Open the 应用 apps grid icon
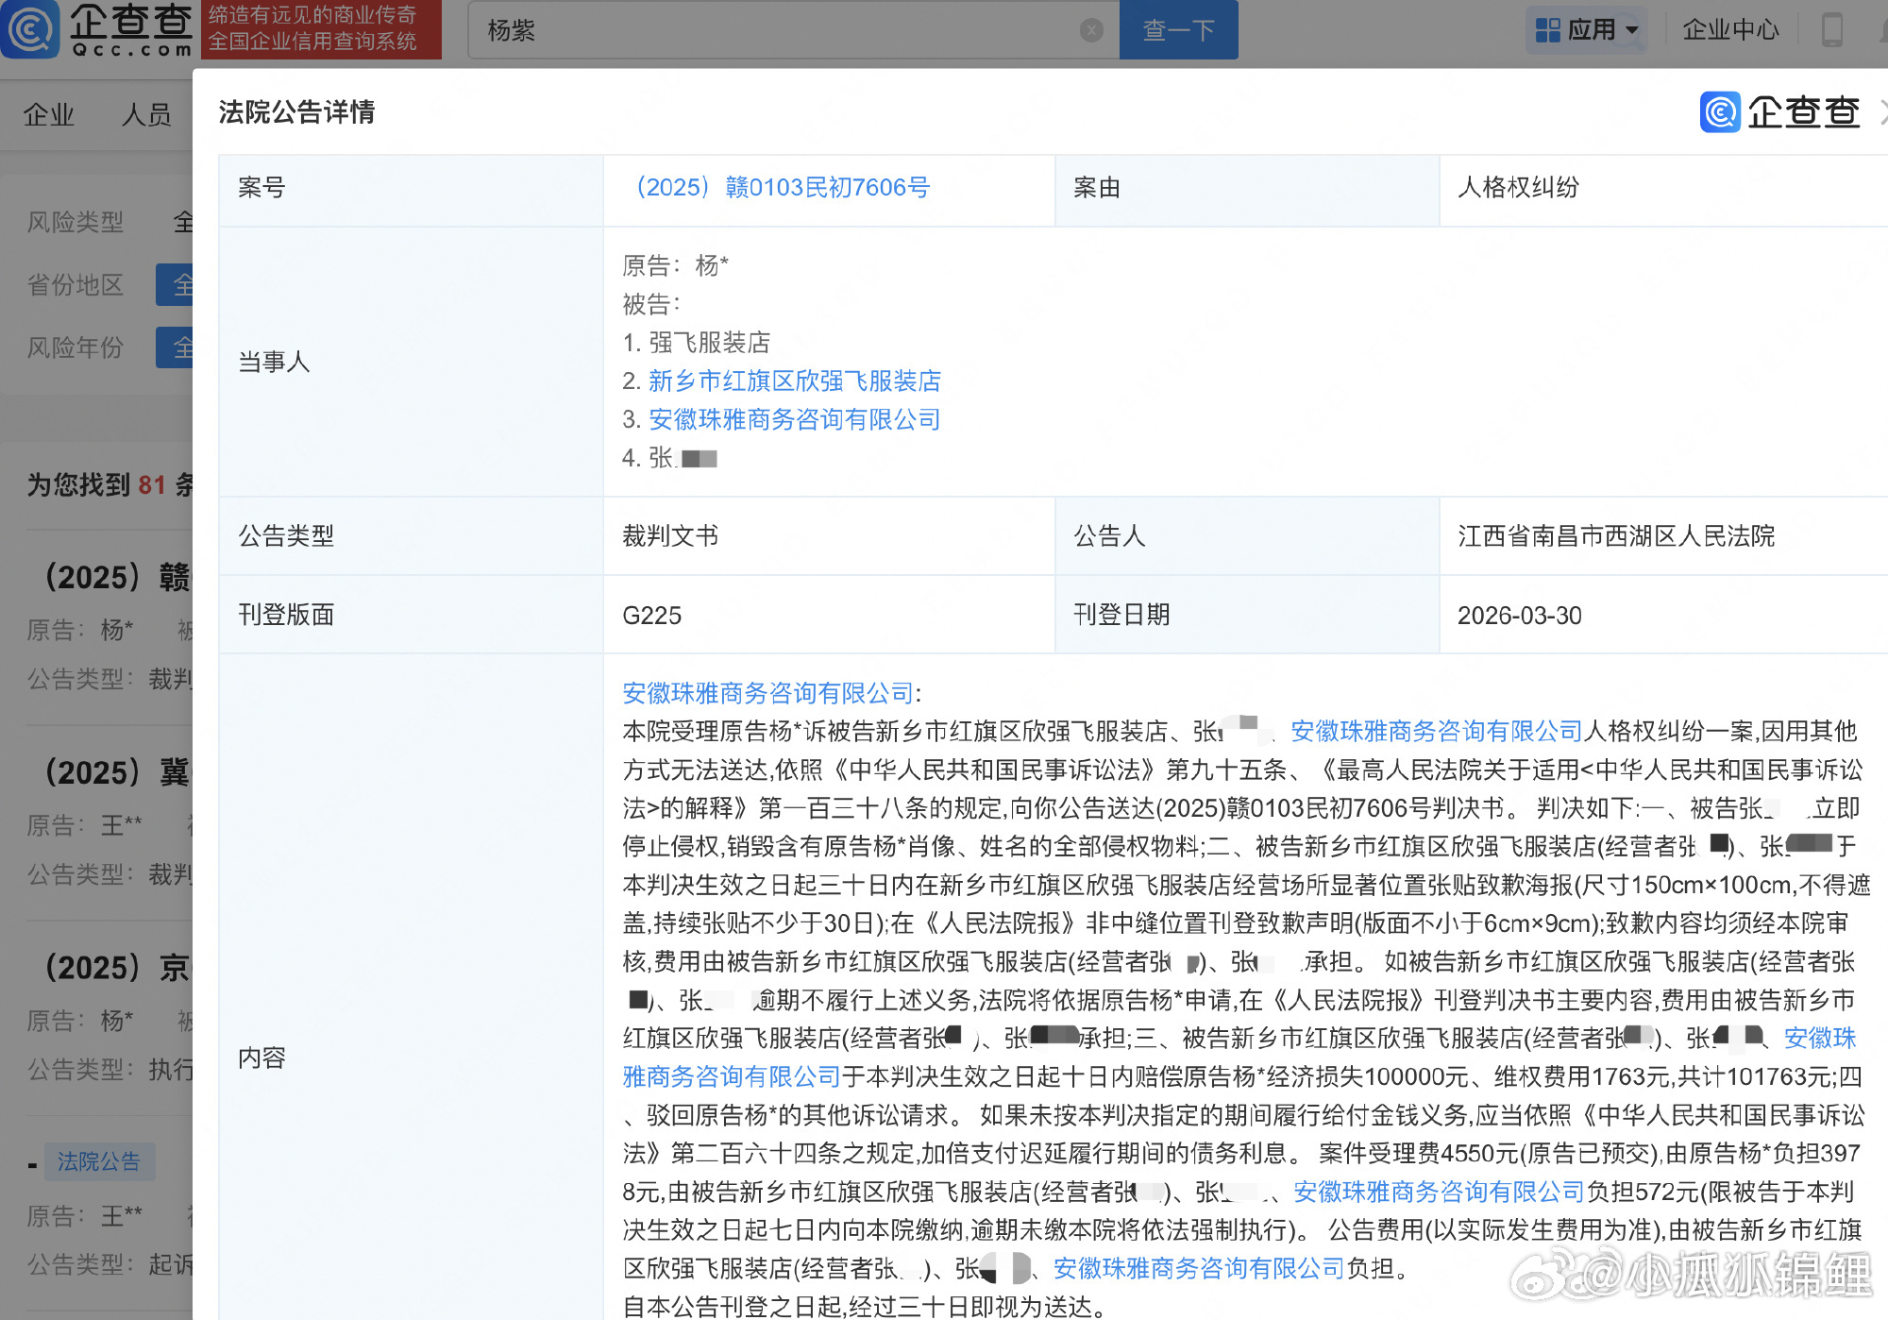The height and width of the screenshot is (1320, 1888). [x=1548, y=30]
